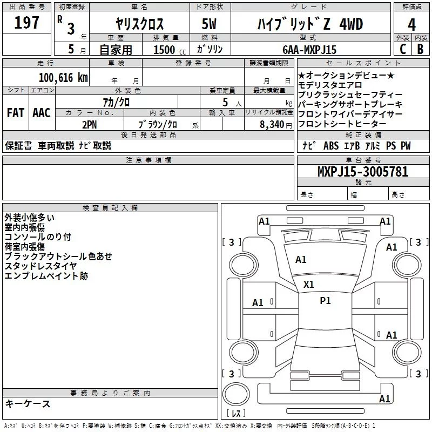Viewport: 432px width, 432px height.
Task: Click the FAT shift type cell
Action: 15,113
